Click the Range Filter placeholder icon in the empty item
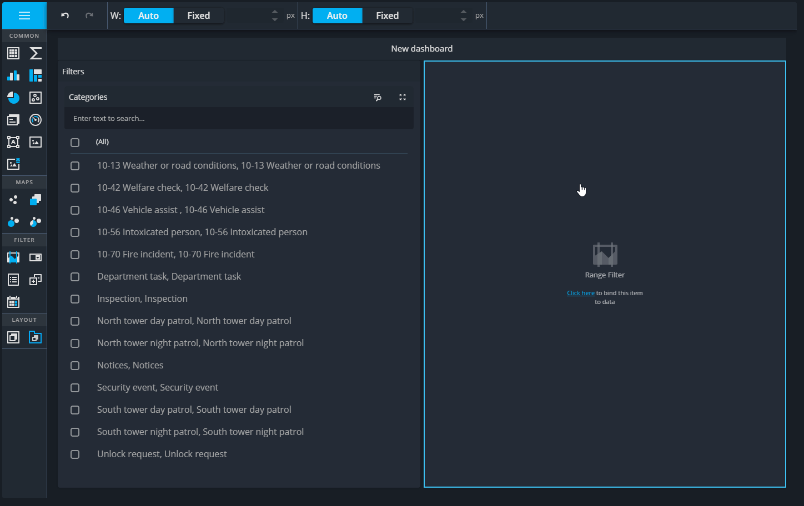 pyautogui.click(x=605, y=255)
